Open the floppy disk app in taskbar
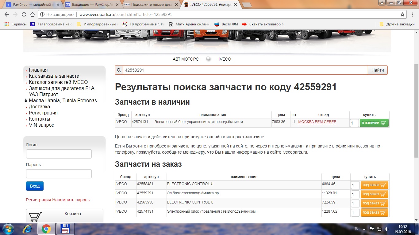Image resolution: width=419 pixels, height=235 pixels. pyautogui.click(x=65, y=229)
